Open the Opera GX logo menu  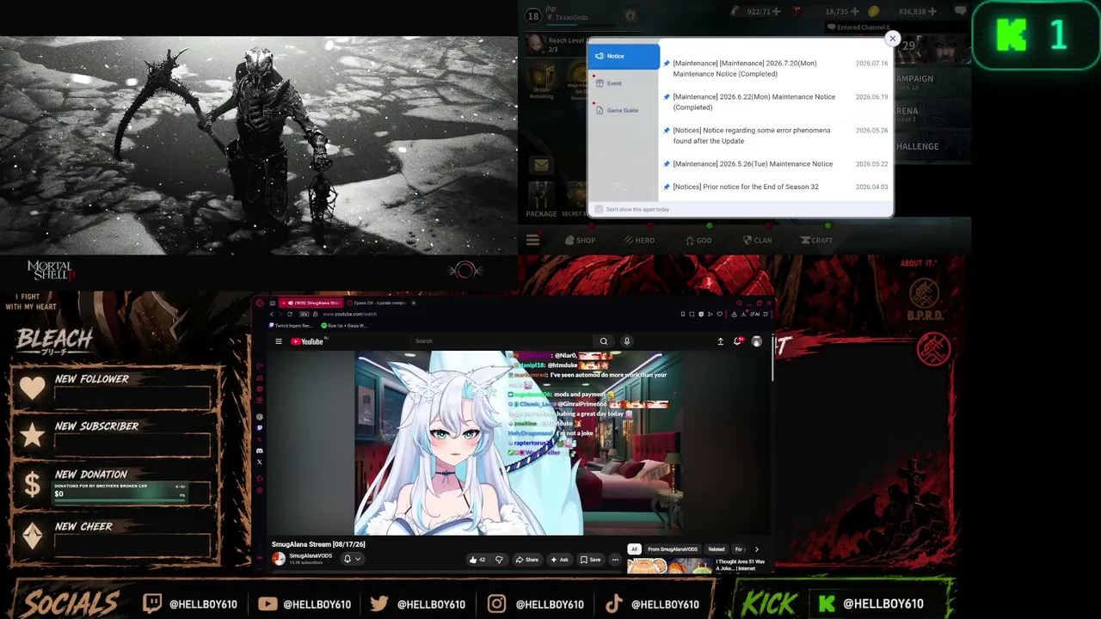tap(260, 303)
